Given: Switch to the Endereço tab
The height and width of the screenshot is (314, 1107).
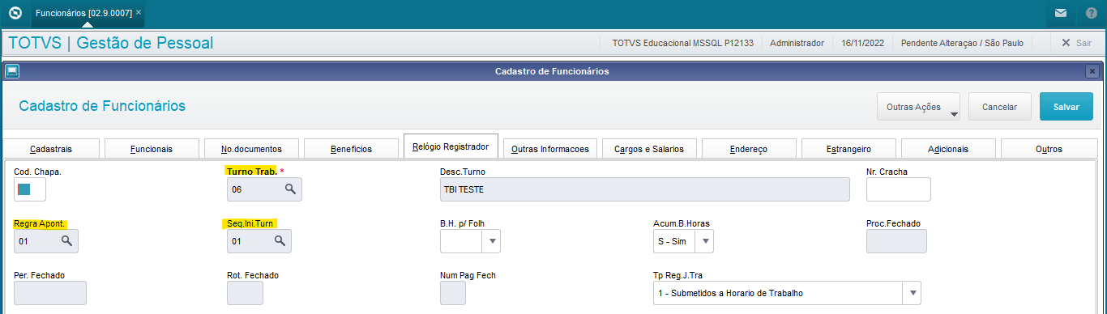Looking at the screenshot, I should click(x=749, y=149).
